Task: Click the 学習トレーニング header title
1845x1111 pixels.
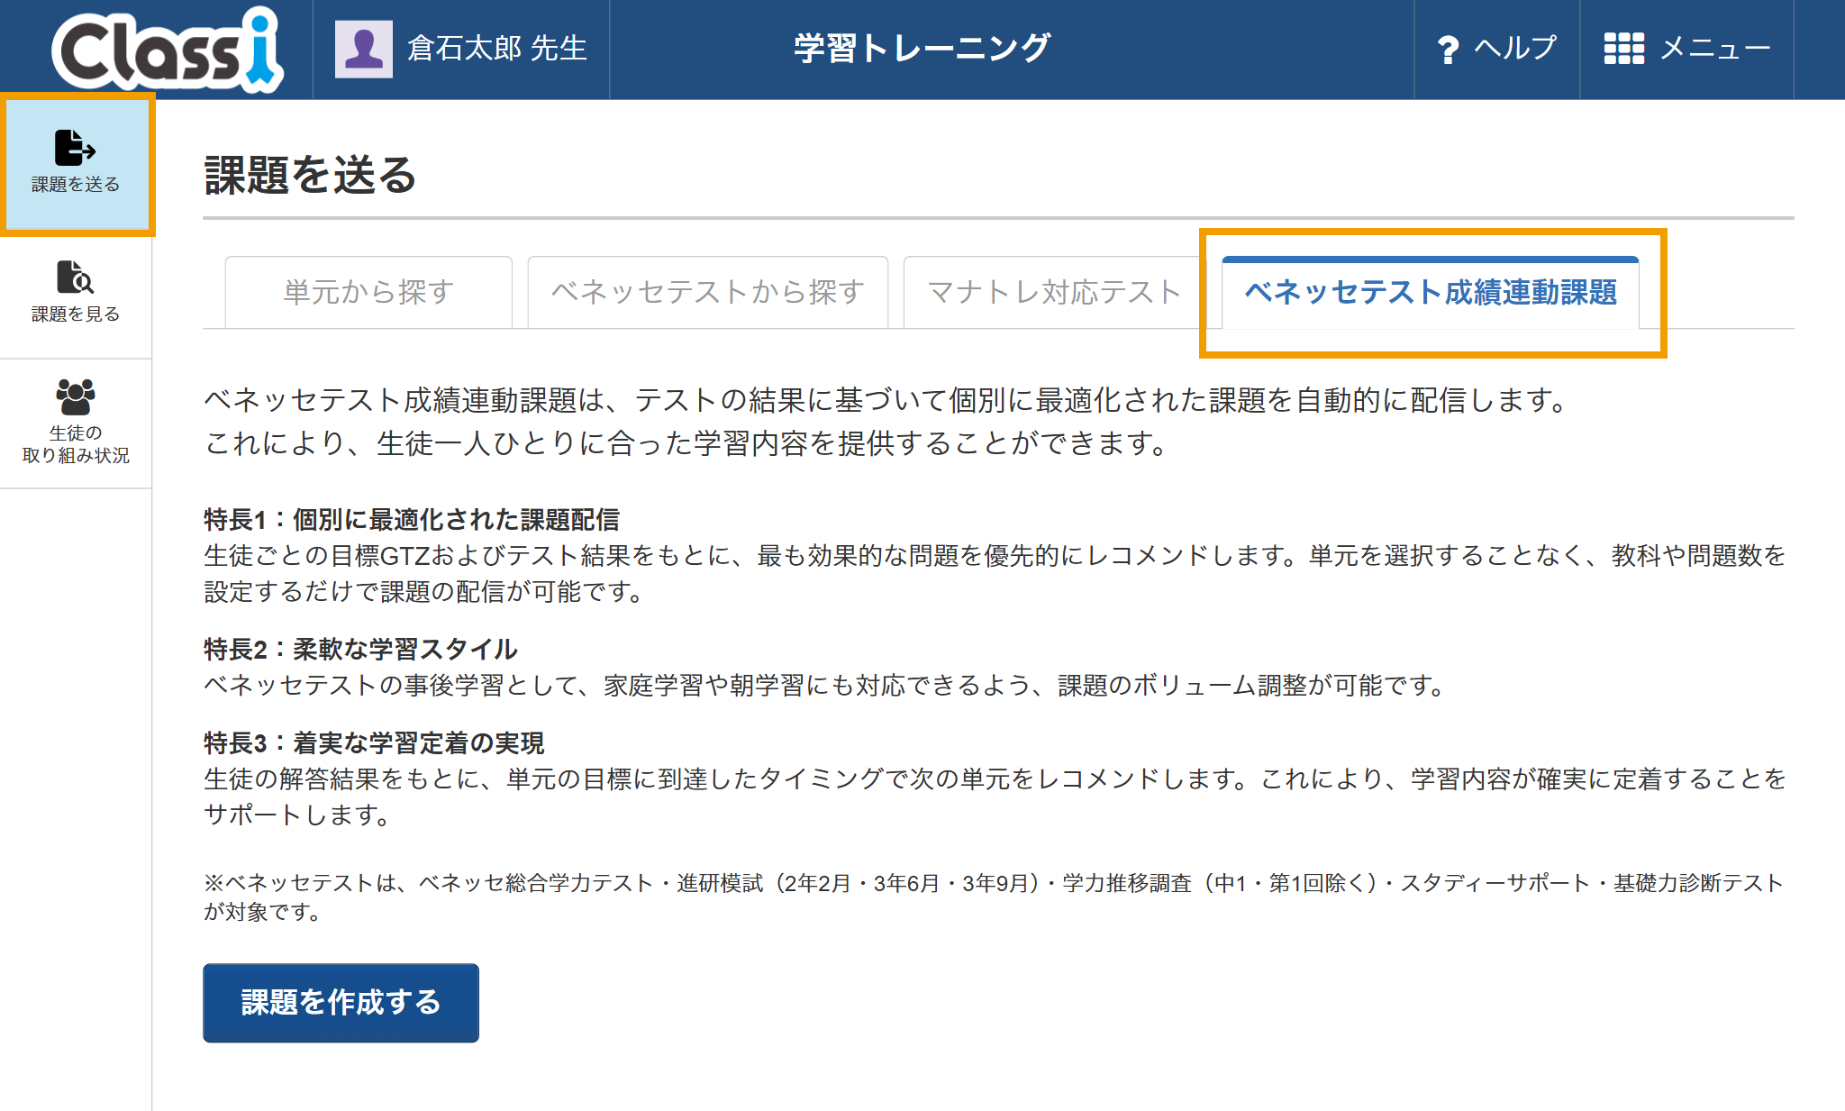Action: (x=922, y=49)
